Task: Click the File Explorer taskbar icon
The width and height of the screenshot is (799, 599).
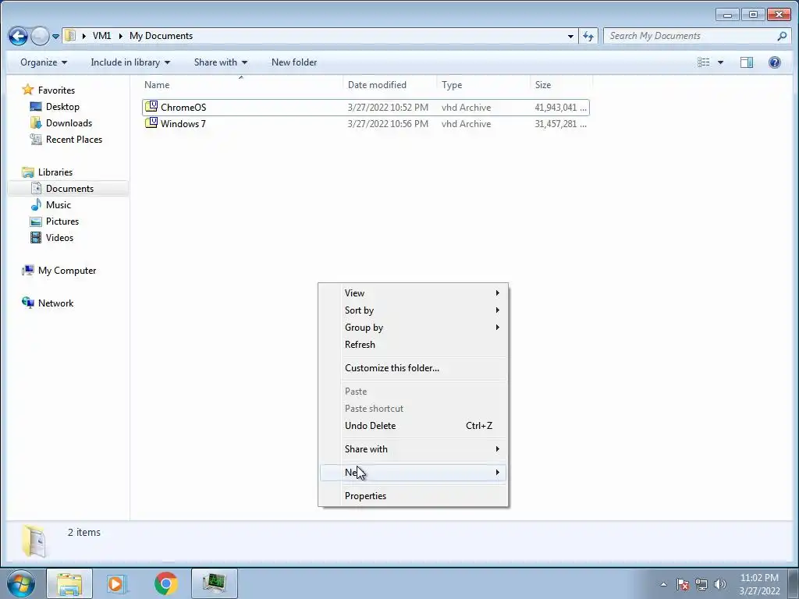Action: point(69,583)
